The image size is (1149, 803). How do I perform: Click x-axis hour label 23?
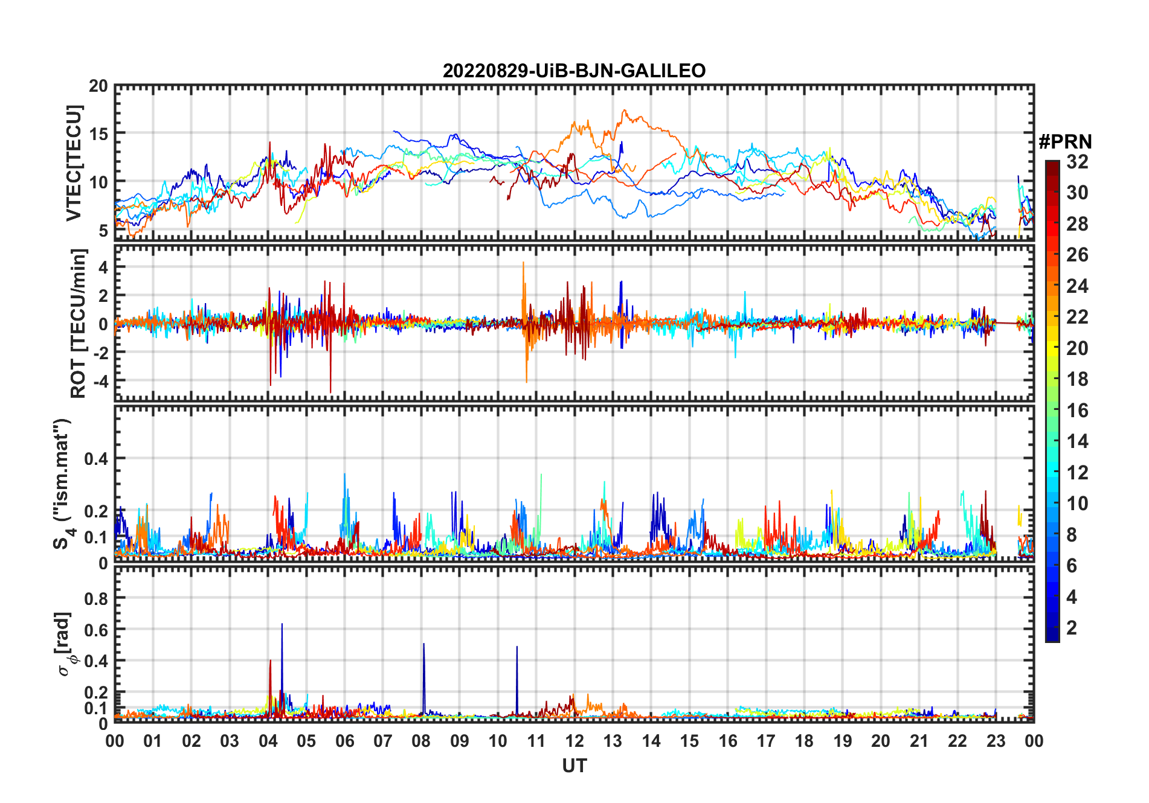point(996,741)
